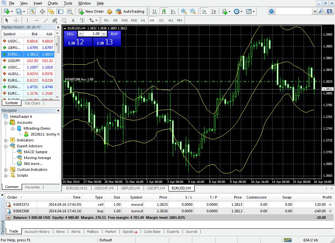The height and width of the screenshot is (243, 335).
Task: Select the Text 'A' tool
Action: [x=73, y=20]
